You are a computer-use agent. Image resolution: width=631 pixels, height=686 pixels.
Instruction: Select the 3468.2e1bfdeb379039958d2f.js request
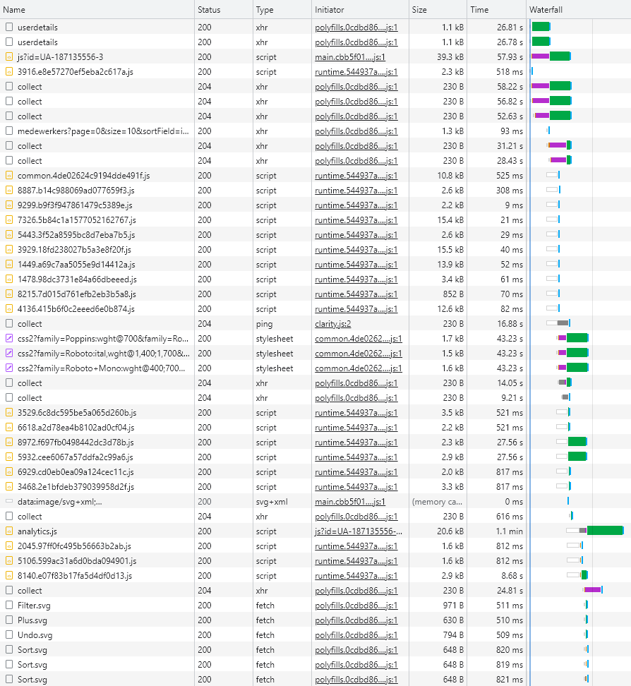76,487
